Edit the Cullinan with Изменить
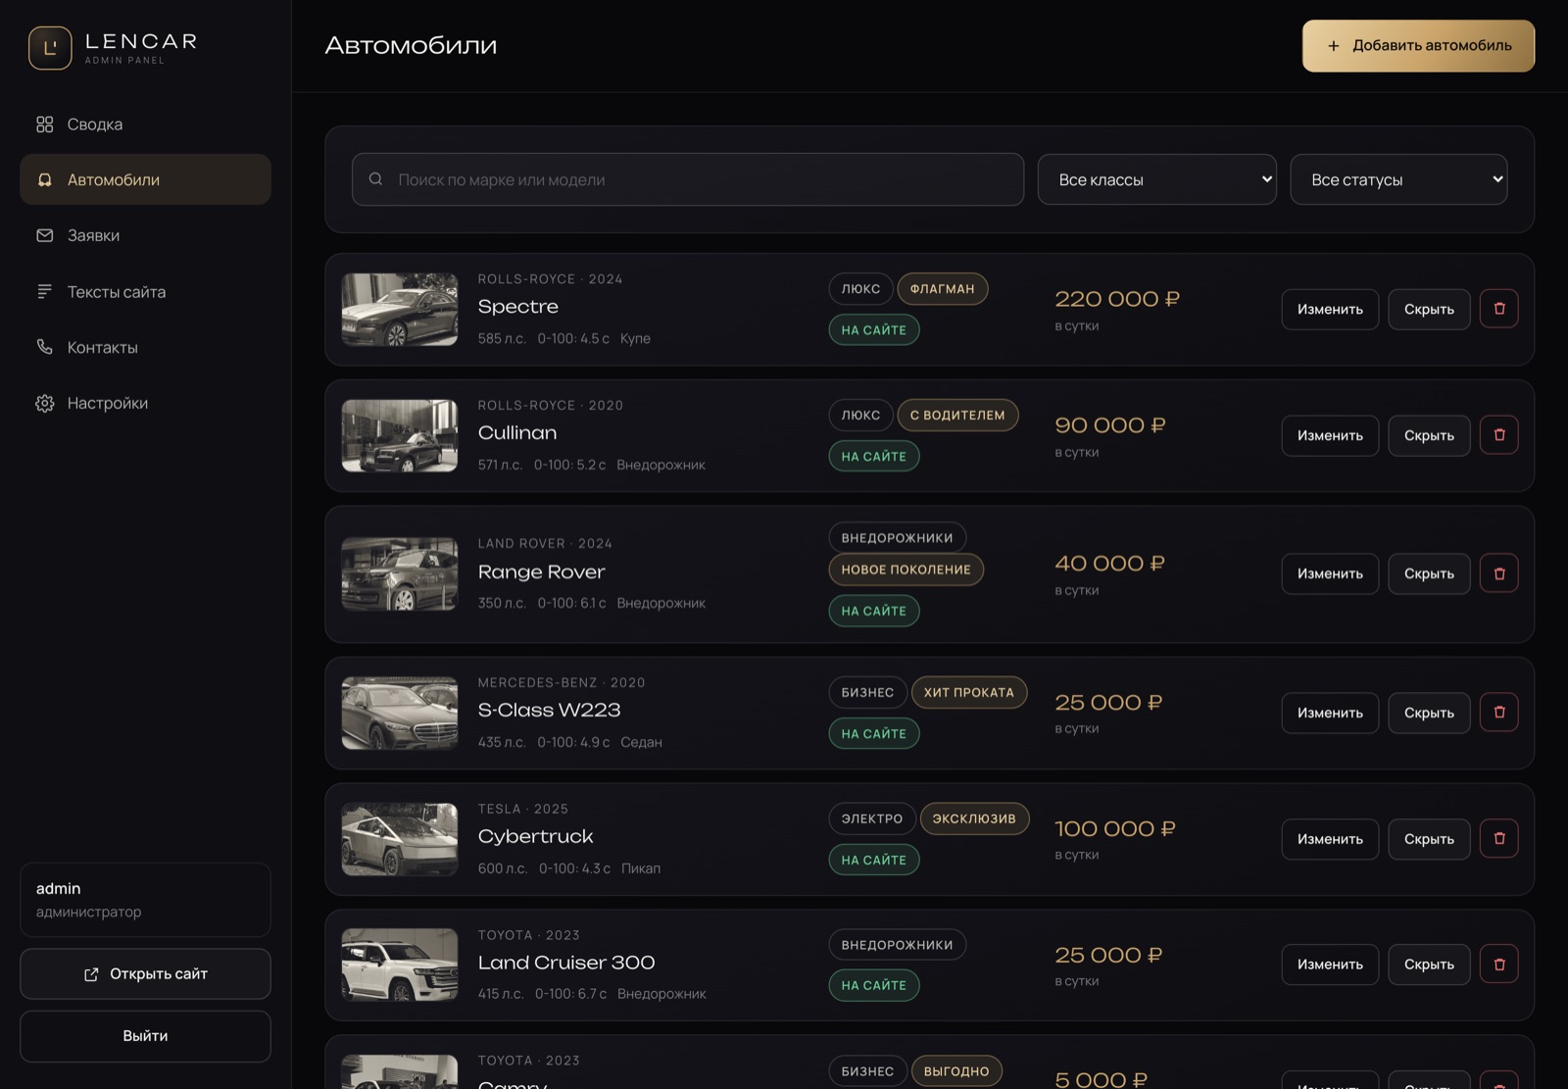This screenshot has height=1089, width=1568. 1330,435
